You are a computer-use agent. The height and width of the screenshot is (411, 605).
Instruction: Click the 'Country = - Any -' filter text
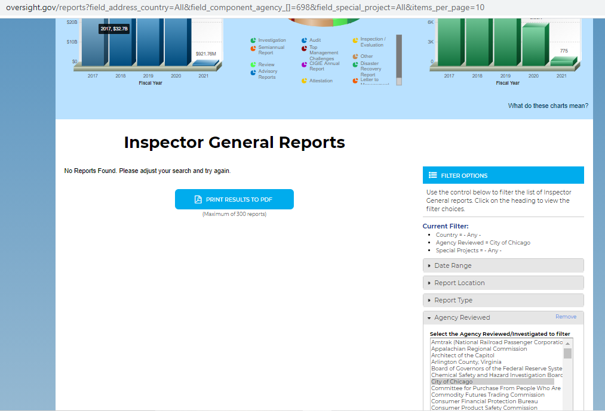pyautogui.click(x=459, y=235)
